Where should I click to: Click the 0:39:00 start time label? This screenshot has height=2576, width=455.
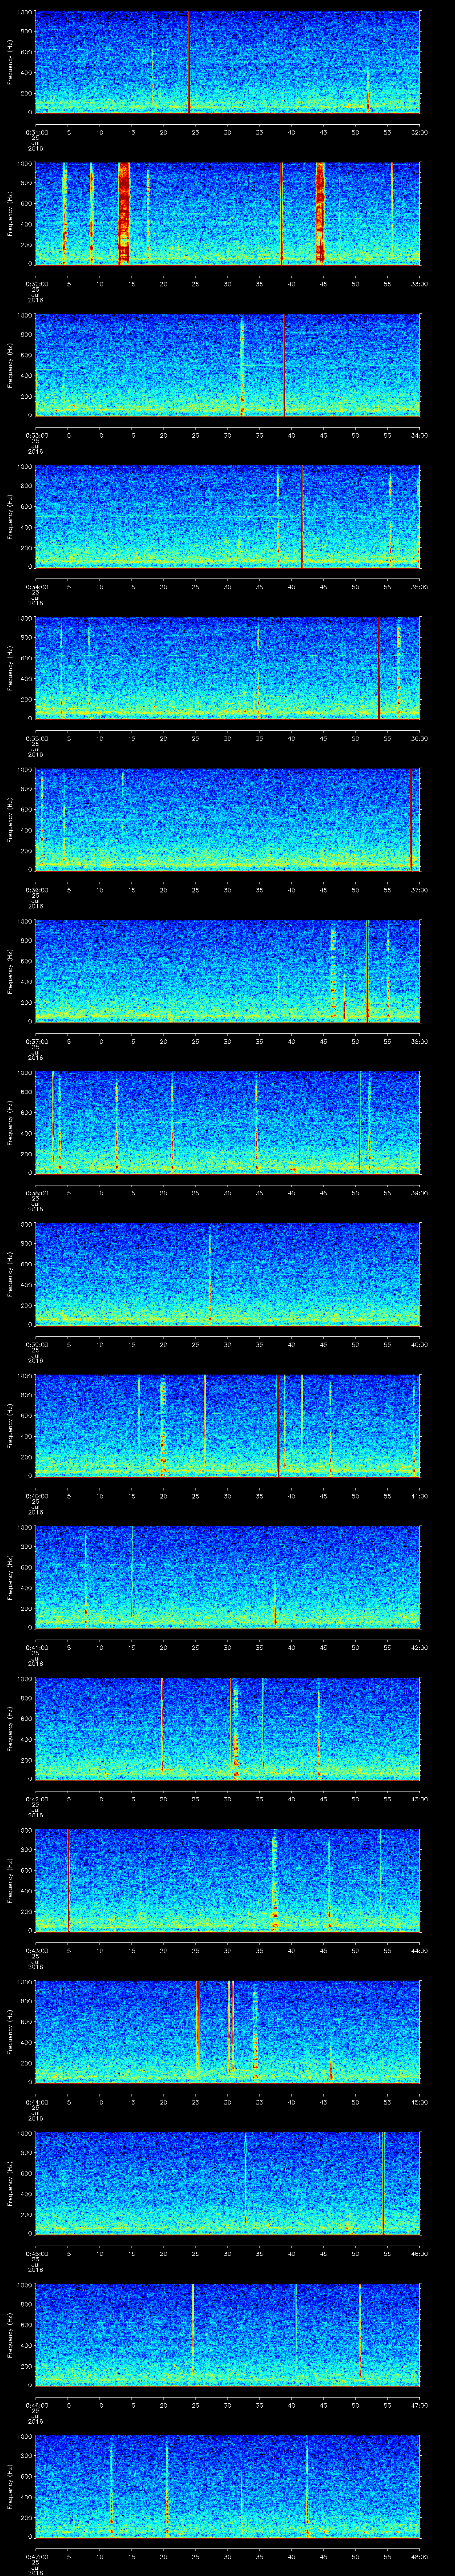(x=36, y=1345)
